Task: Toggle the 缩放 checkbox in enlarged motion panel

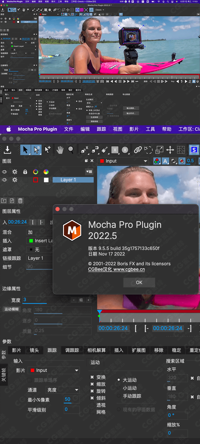Action: click(x=92, y=384)
